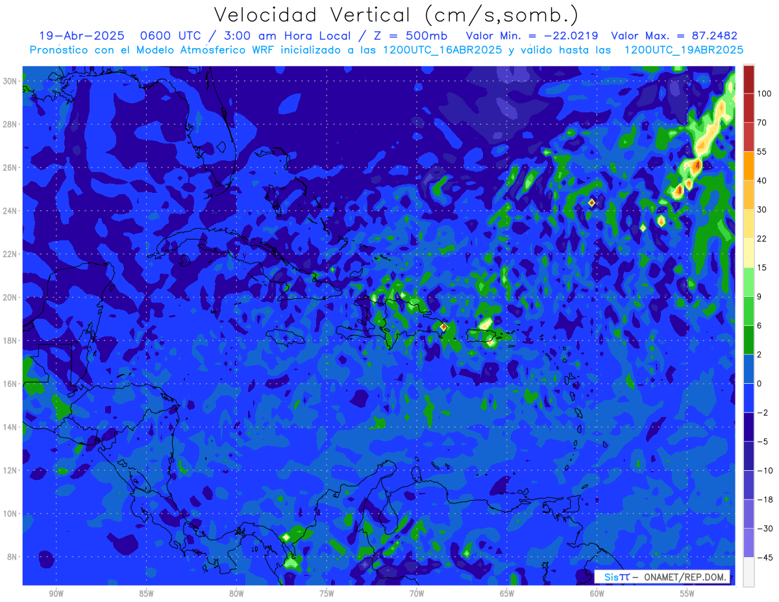Click the valid-until time "1200UTC_19ABR2025"
The width and height of the screenshot is (779, 602).
(x=684, y=50)
